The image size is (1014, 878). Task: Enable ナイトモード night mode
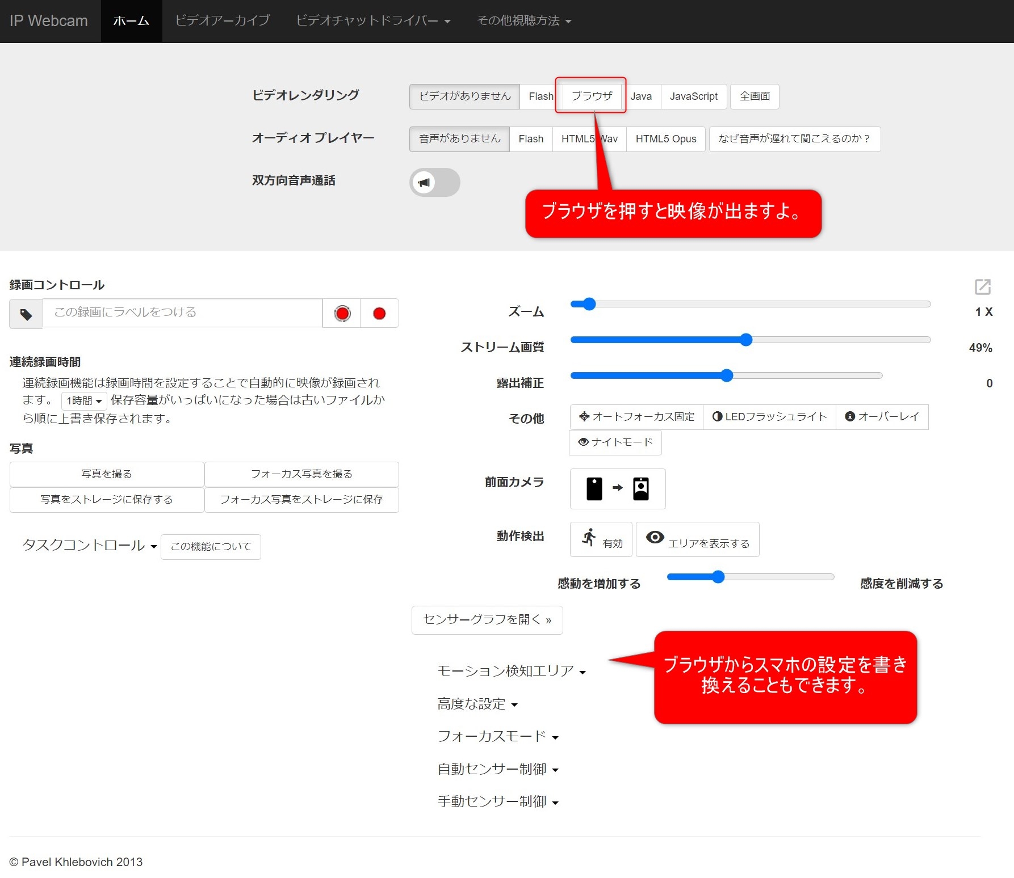click(615, 442)
